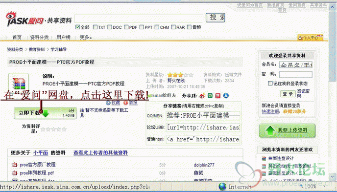
Task: Click the 立即下载 download button
Action: coord(45,113)
